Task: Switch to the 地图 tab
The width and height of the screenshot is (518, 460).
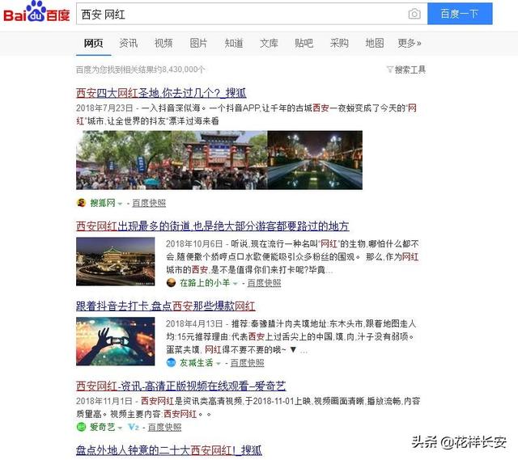Action: pos(375,43)
